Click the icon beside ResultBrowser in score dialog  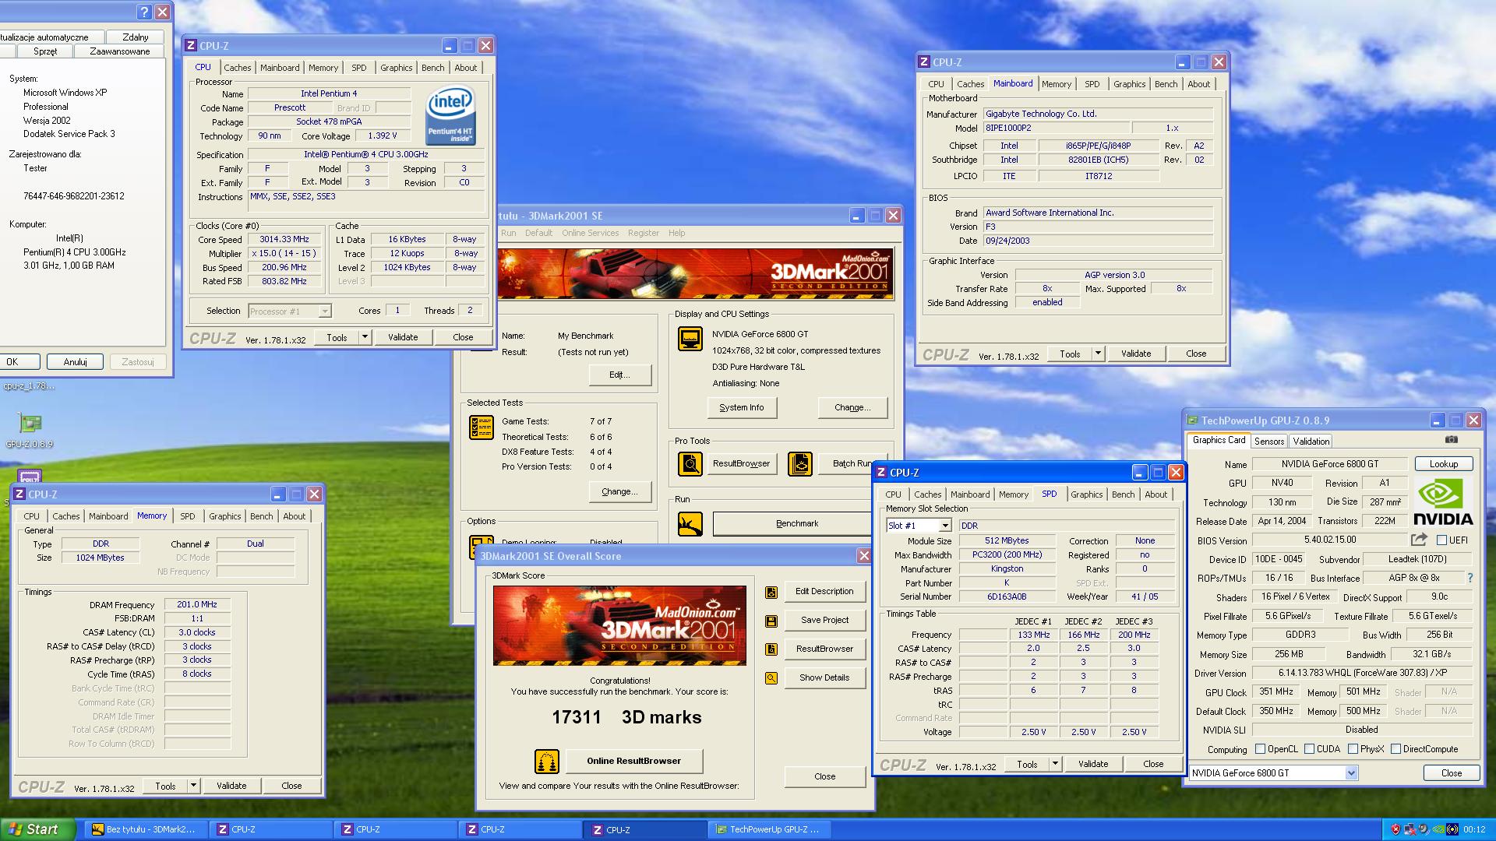[x=771, y=649]
